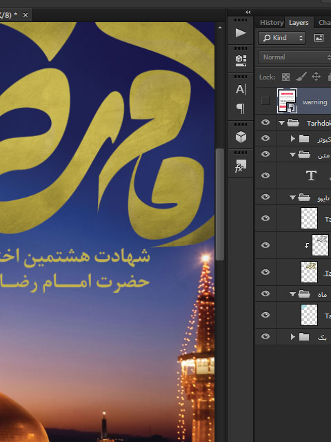
Task: Select the warning layer name
Action: pos(314,102)
